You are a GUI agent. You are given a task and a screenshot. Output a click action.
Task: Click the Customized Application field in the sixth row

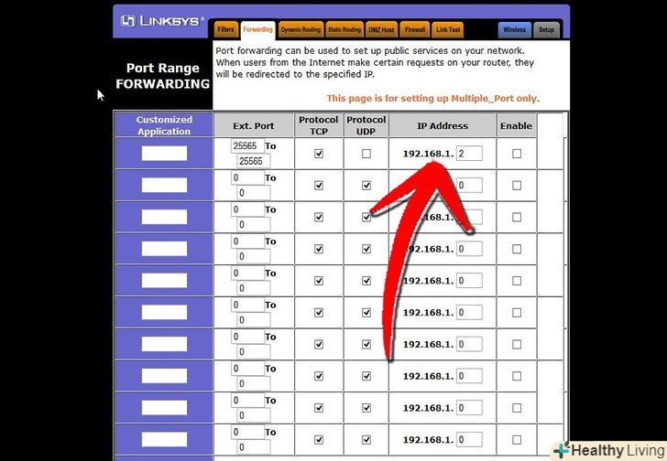(164, 313)
